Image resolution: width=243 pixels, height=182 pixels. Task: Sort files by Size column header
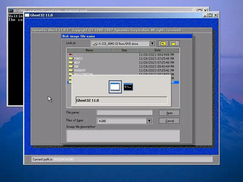[x=124, y=50]
